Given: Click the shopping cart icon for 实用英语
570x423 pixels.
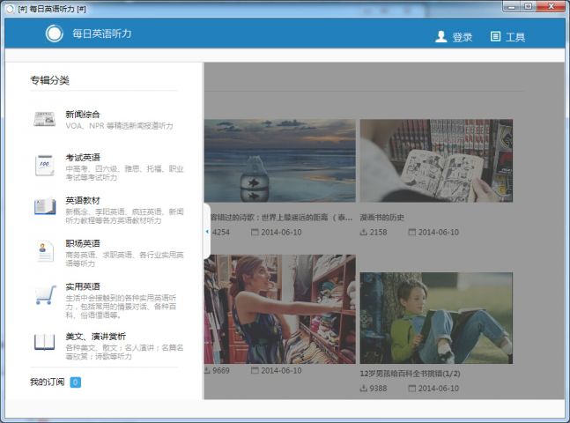Looking at the screenshot, I should 44,294.
